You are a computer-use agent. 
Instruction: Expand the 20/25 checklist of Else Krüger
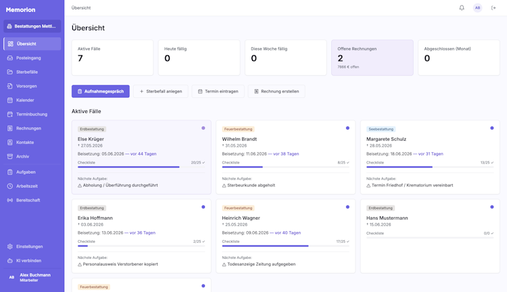point(198,163)
